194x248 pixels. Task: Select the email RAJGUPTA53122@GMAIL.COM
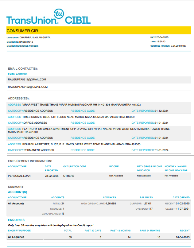click(28, 87)
